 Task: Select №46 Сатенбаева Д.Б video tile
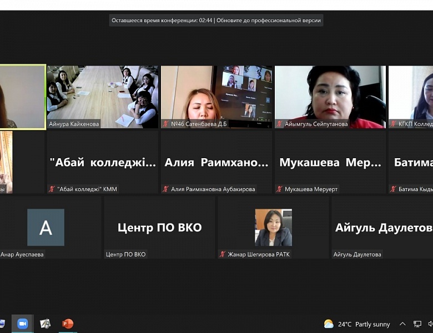216,97
